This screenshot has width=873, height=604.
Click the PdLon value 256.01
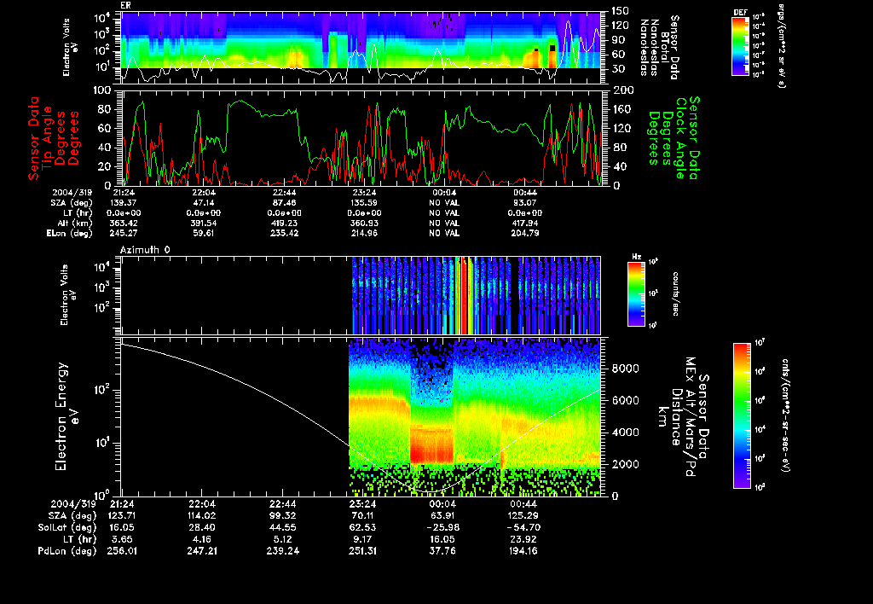(121, 550)
